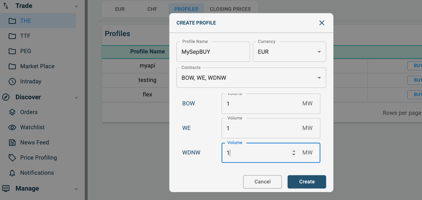This screenshot has width=422, height=200.
Task: Click the Cancel button
Action: (262, 182)
